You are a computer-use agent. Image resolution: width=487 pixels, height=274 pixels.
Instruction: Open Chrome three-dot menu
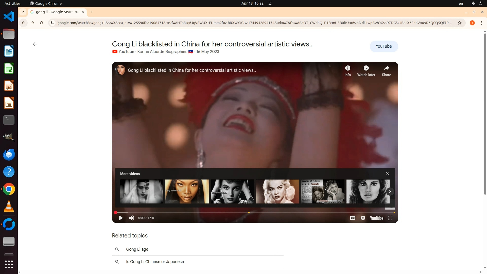(481, 23)
